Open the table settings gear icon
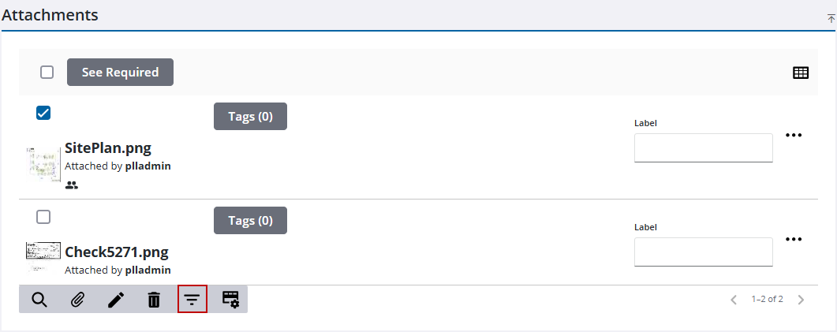Viewport: 837px width, 332px height. tap(230, 300)
